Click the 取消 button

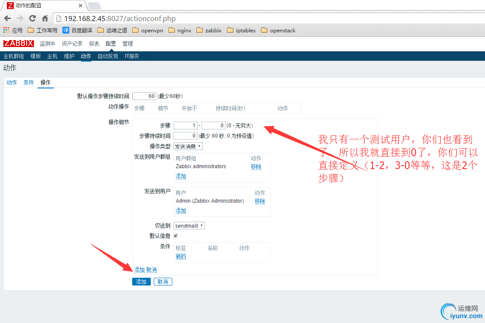click(163, 282)
